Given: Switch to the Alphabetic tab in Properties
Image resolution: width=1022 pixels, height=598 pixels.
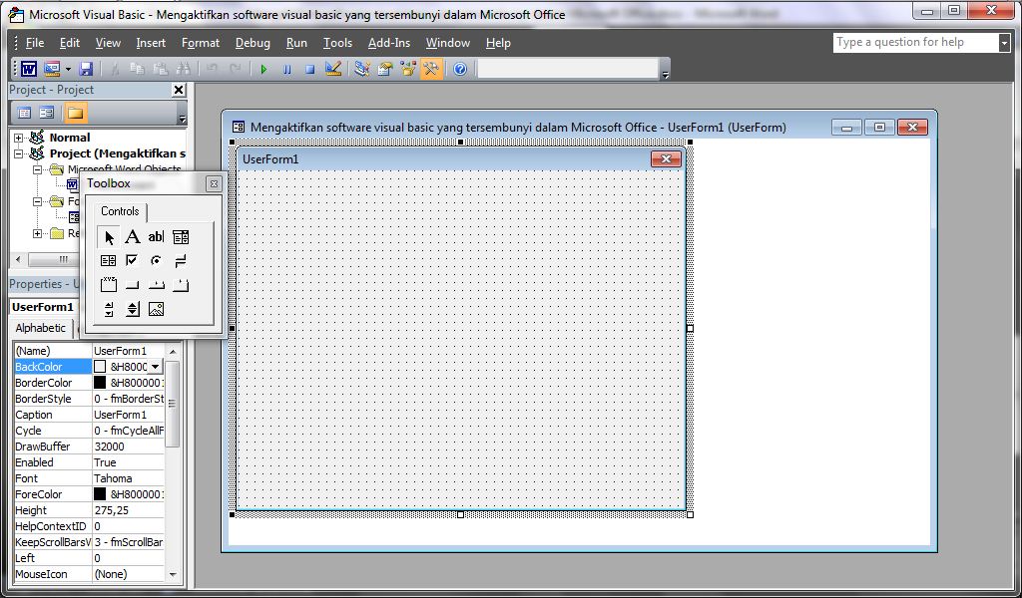Looking at the screenshot, I should pyautogui.click(x=41, y=327).
